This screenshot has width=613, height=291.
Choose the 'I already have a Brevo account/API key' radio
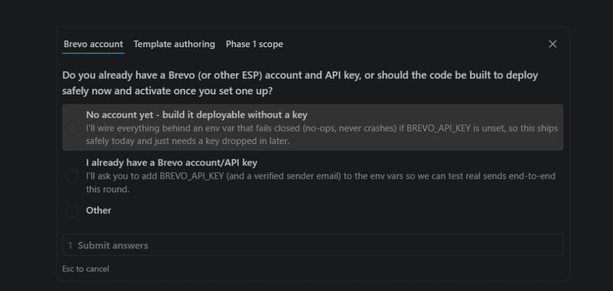(72, 176)
